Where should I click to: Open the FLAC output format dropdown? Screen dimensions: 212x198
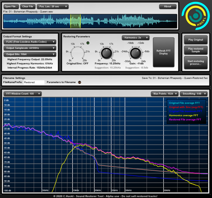pos(30,42)
